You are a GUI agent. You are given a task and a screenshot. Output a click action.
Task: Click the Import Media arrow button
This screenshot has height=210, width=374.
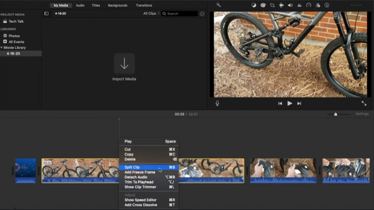124,64
